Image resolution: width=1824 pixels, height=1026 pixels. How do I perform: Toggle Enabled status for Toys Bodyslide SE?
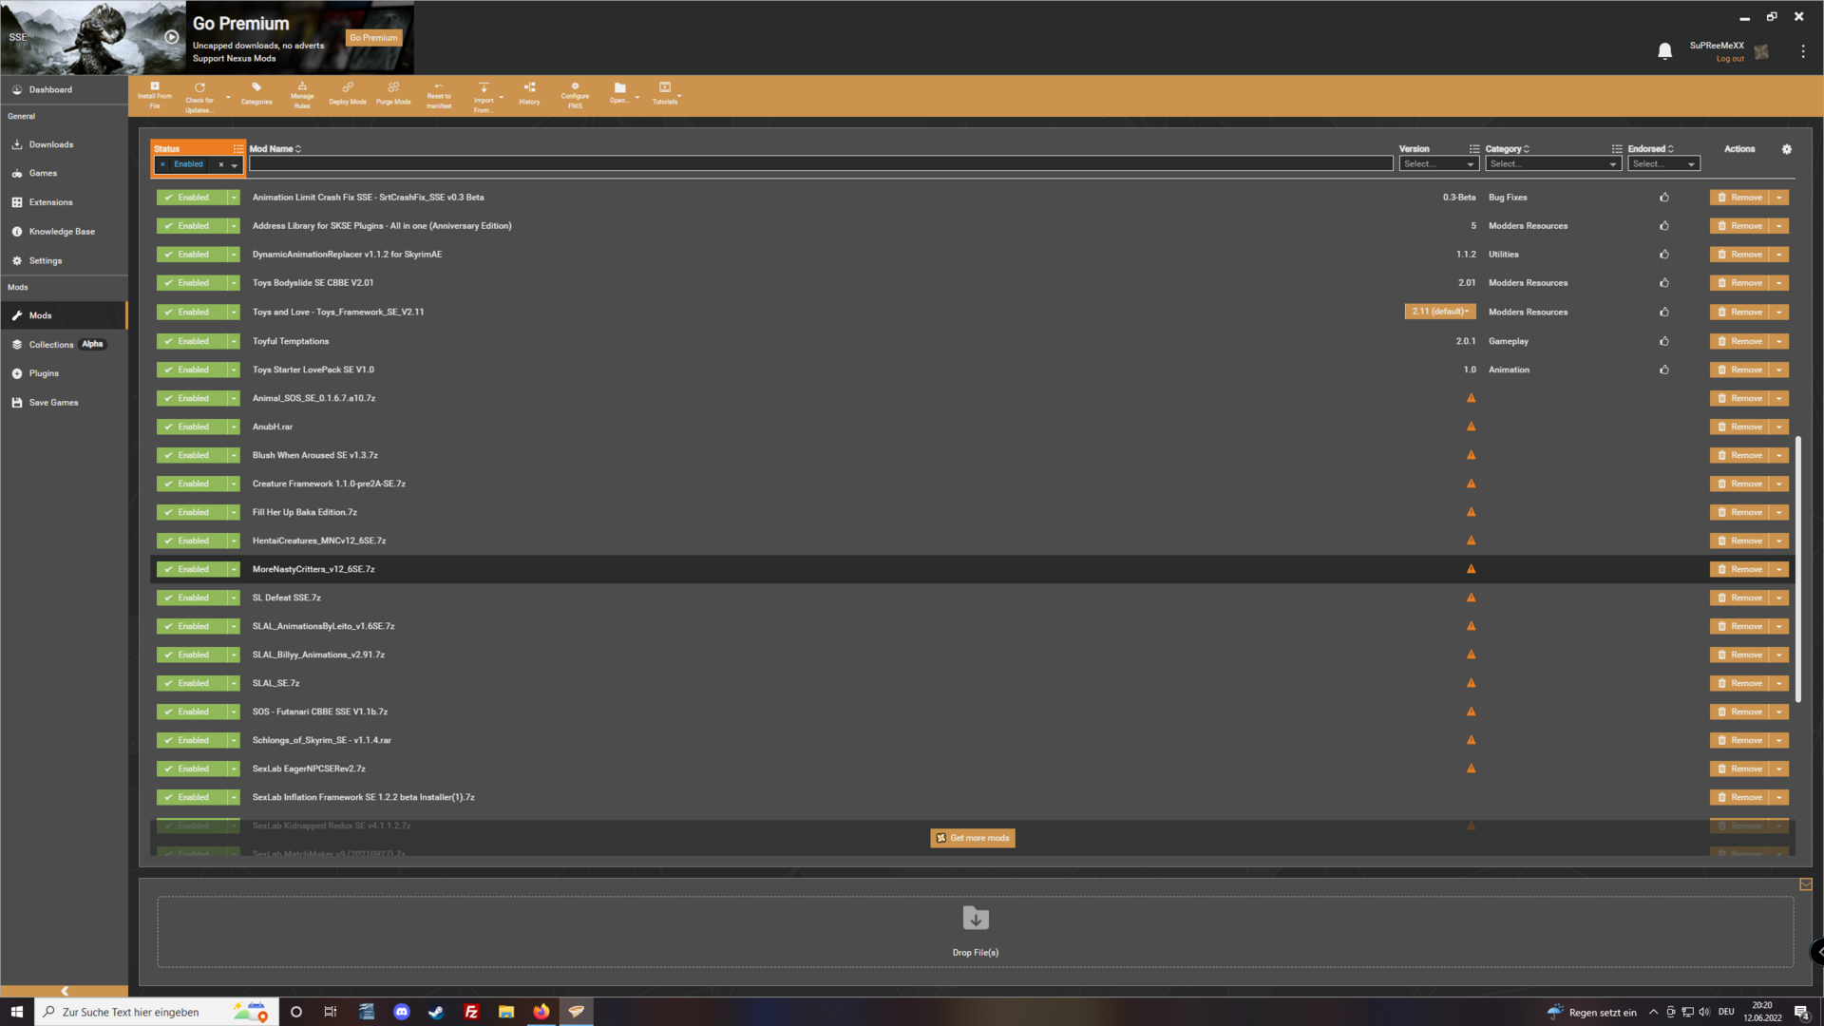(x=192, y=283)
